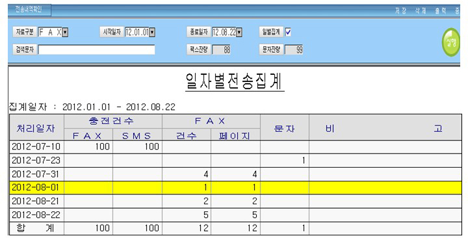468x238 pixels.
Task: Select the 전송내역확인 tab
Action: pyautogui.click(x=29, y=10)
